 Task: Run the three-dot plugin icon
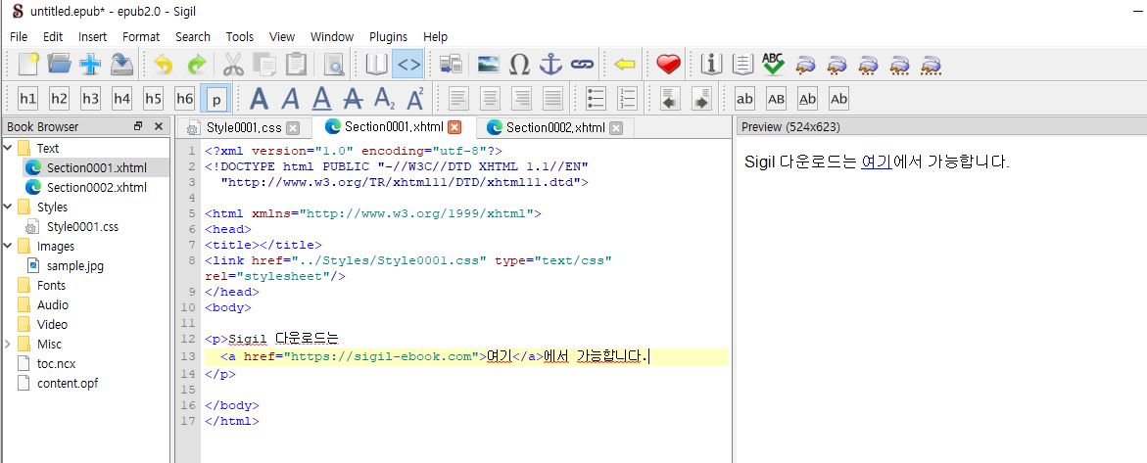click(868, 66)
